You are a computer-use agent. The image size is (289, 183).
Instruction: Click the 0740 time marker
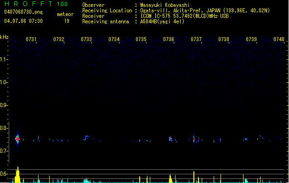coord(279,39)
